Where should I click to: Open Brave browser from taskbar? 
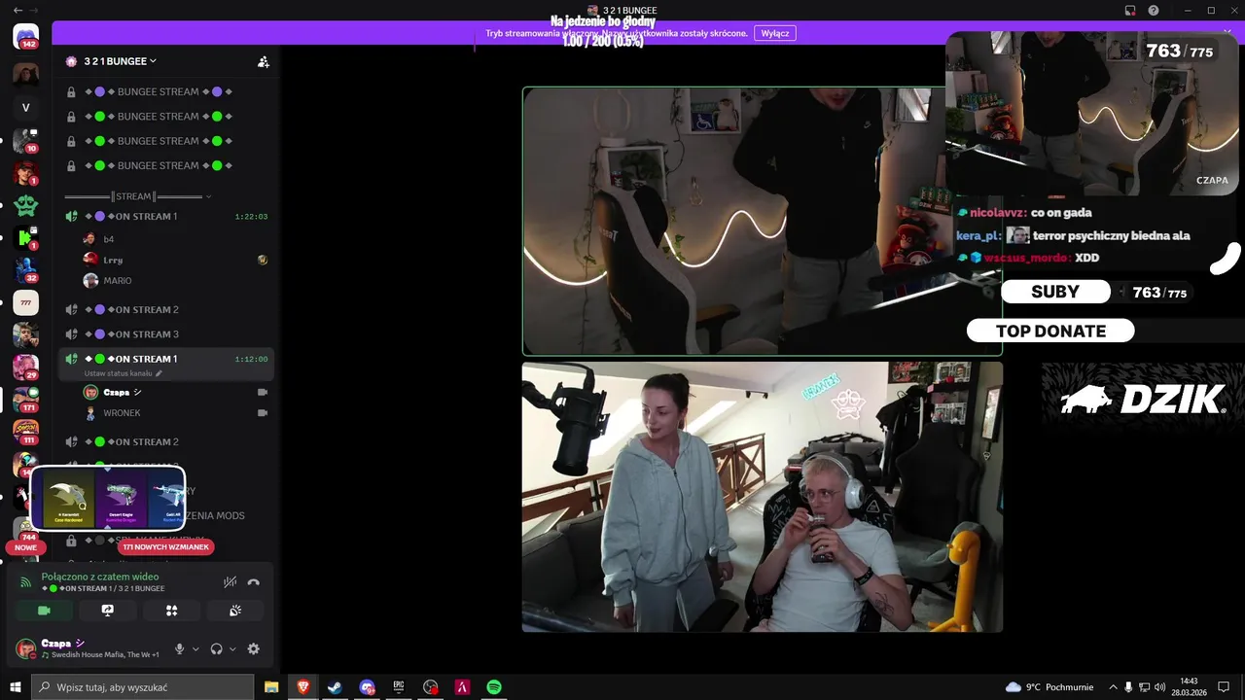(302, 687)
